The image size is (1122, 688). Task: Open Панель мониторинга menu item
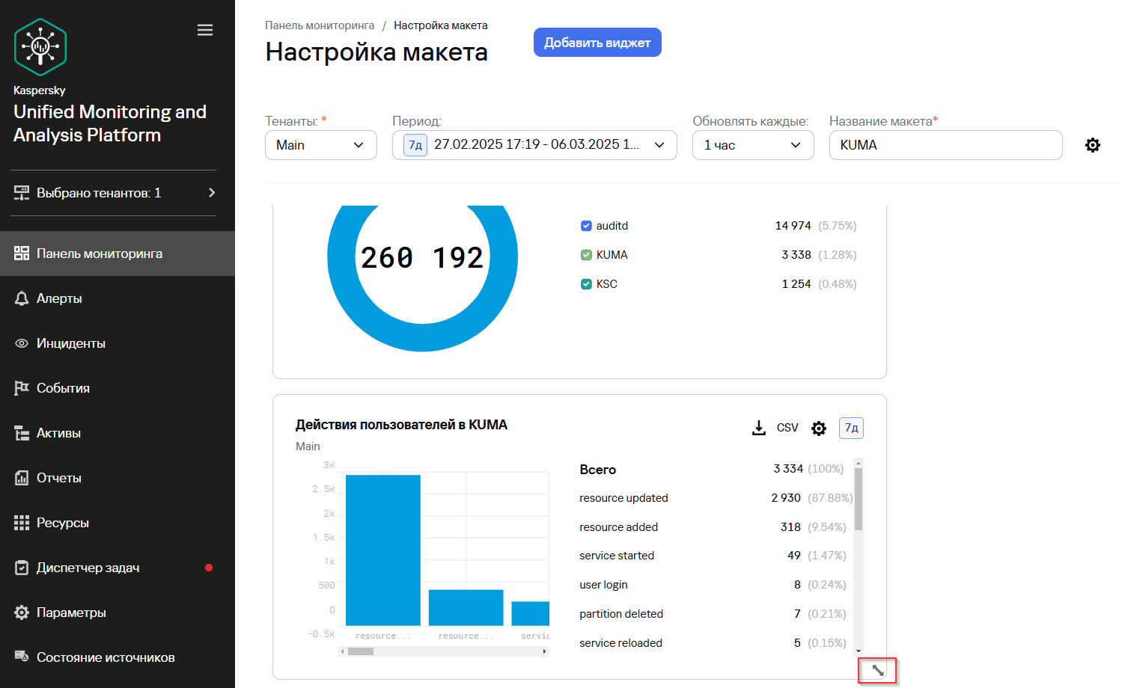118,254
